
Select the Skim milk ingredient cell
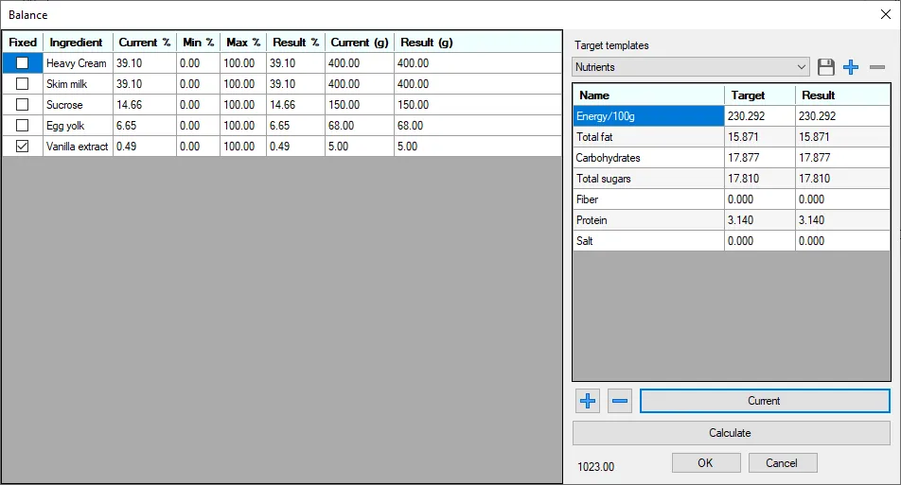click(78, 84)
